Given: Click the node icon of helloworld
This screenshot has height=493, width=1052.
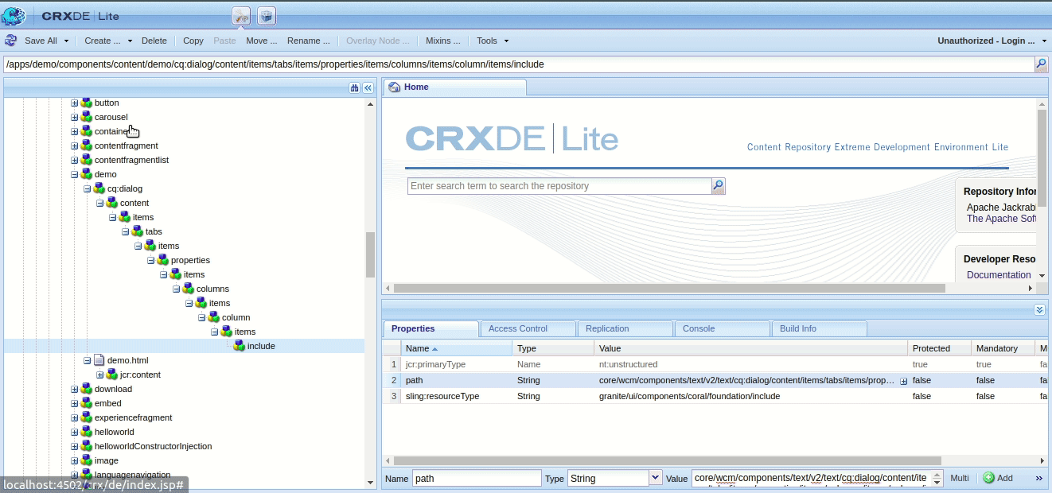Looking at the screenshot, I should (x=86, y=432).
